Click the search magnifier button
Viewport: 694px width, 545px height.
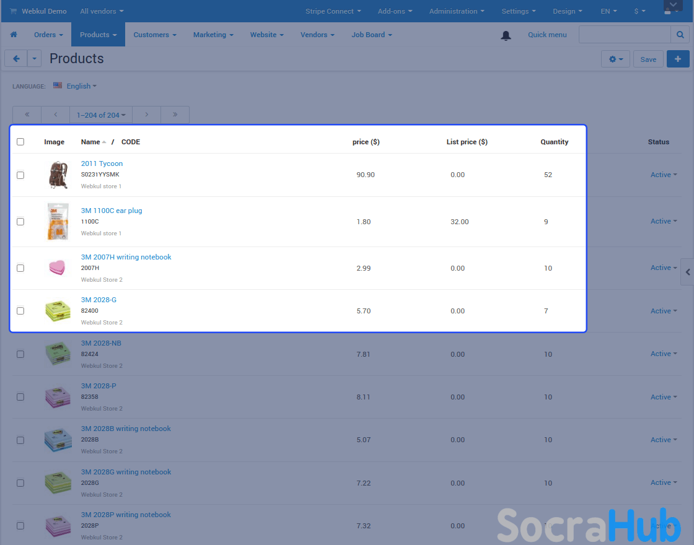click(680, 35)
